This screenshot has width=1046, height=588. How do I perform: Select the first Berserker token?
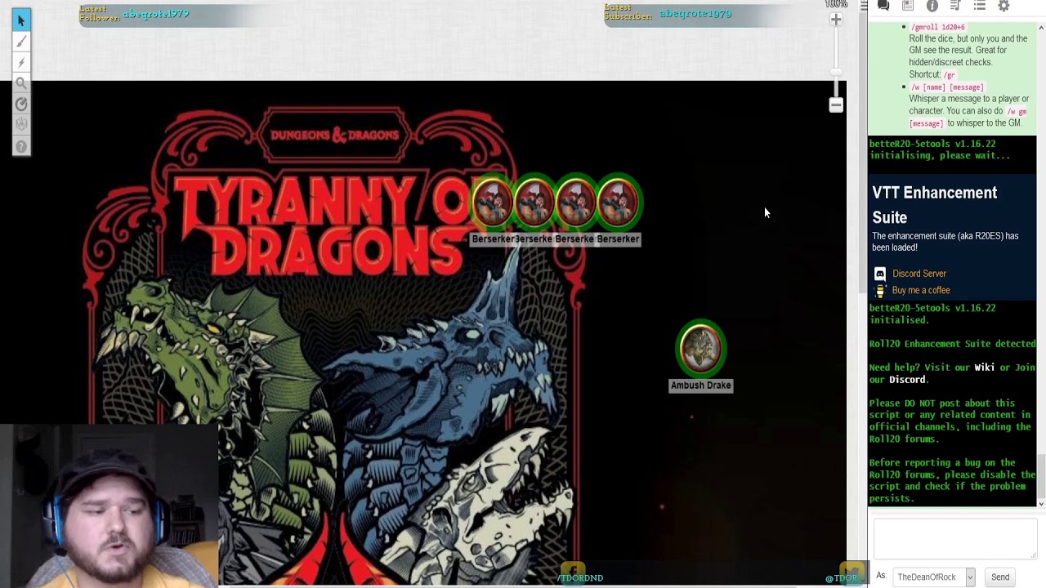click(x=492, y=203)
